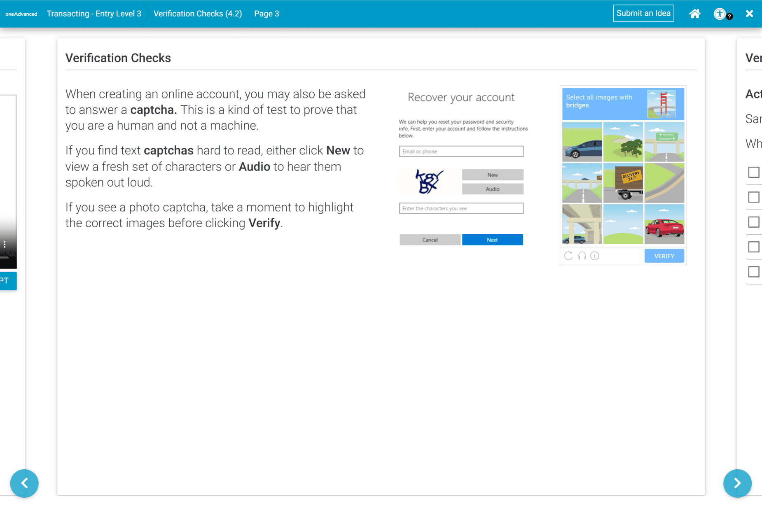Select the red car captcha image
The width and height of the screenshot is (762, 508).
coord(664,224)
